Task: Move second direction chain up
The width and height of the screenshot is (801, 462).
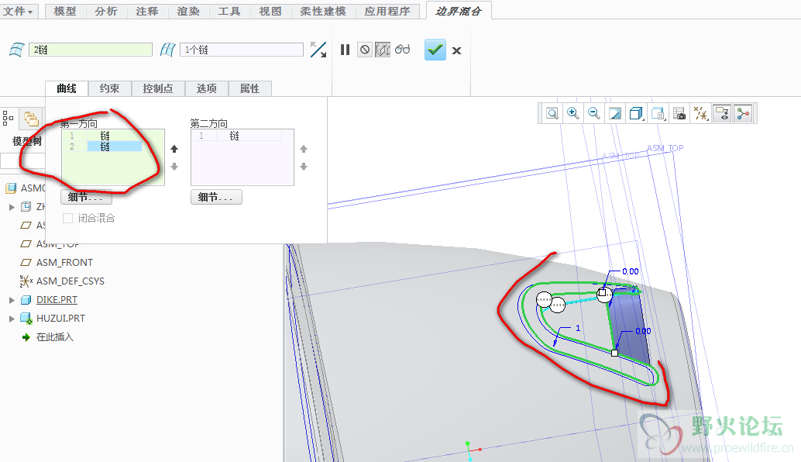Action: point(304,149)
